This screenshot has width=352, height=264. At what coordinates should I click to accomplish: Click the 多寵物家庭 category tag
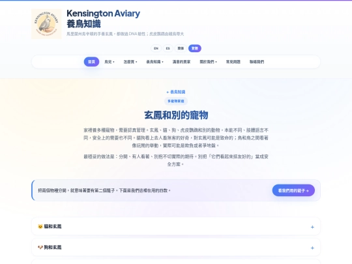click(176, 101)
